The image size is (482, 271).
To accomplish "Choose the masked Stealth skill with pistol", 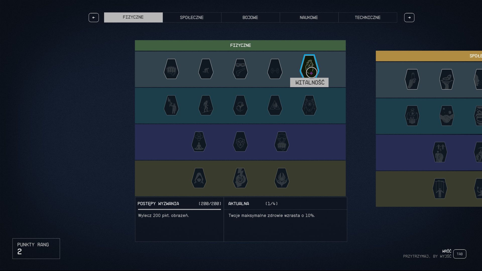I will (x=240, y=69).
